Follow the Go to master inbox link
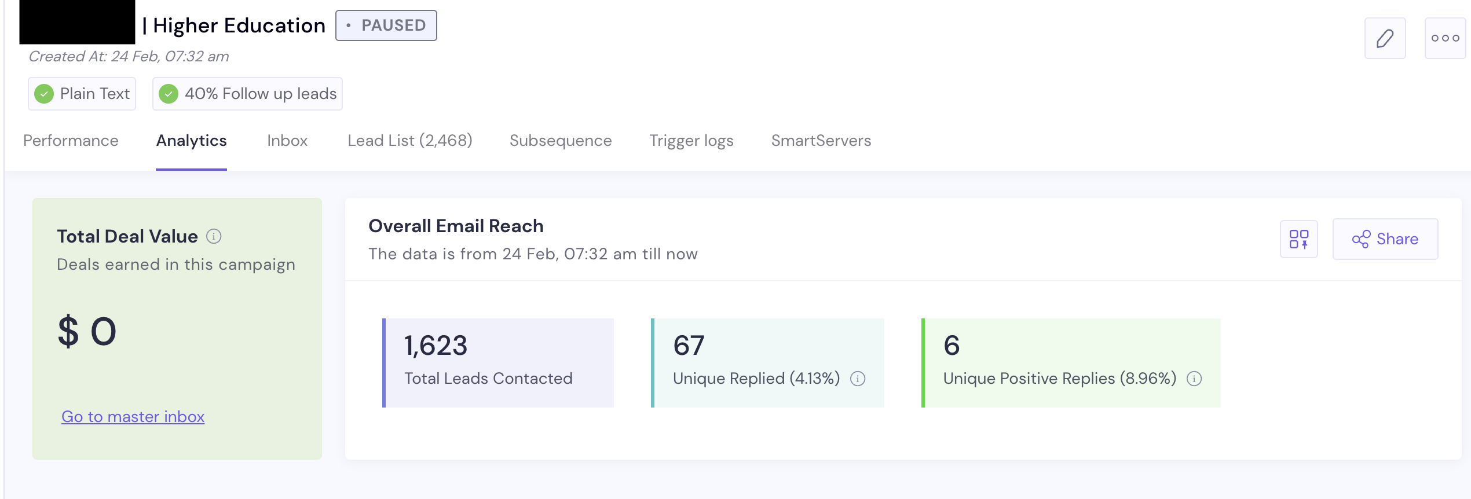Image resolution: width=1471 pixels, height=499 pixels. [133, 417]
